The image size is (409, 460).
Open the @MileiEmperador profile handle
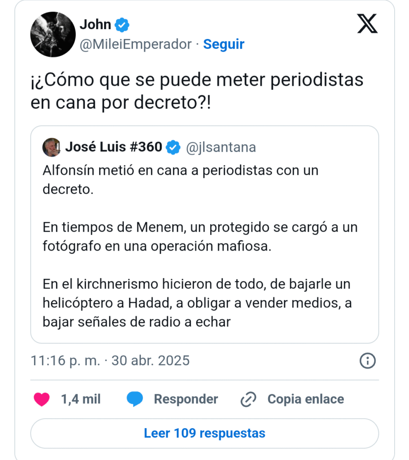pos(136,44)
